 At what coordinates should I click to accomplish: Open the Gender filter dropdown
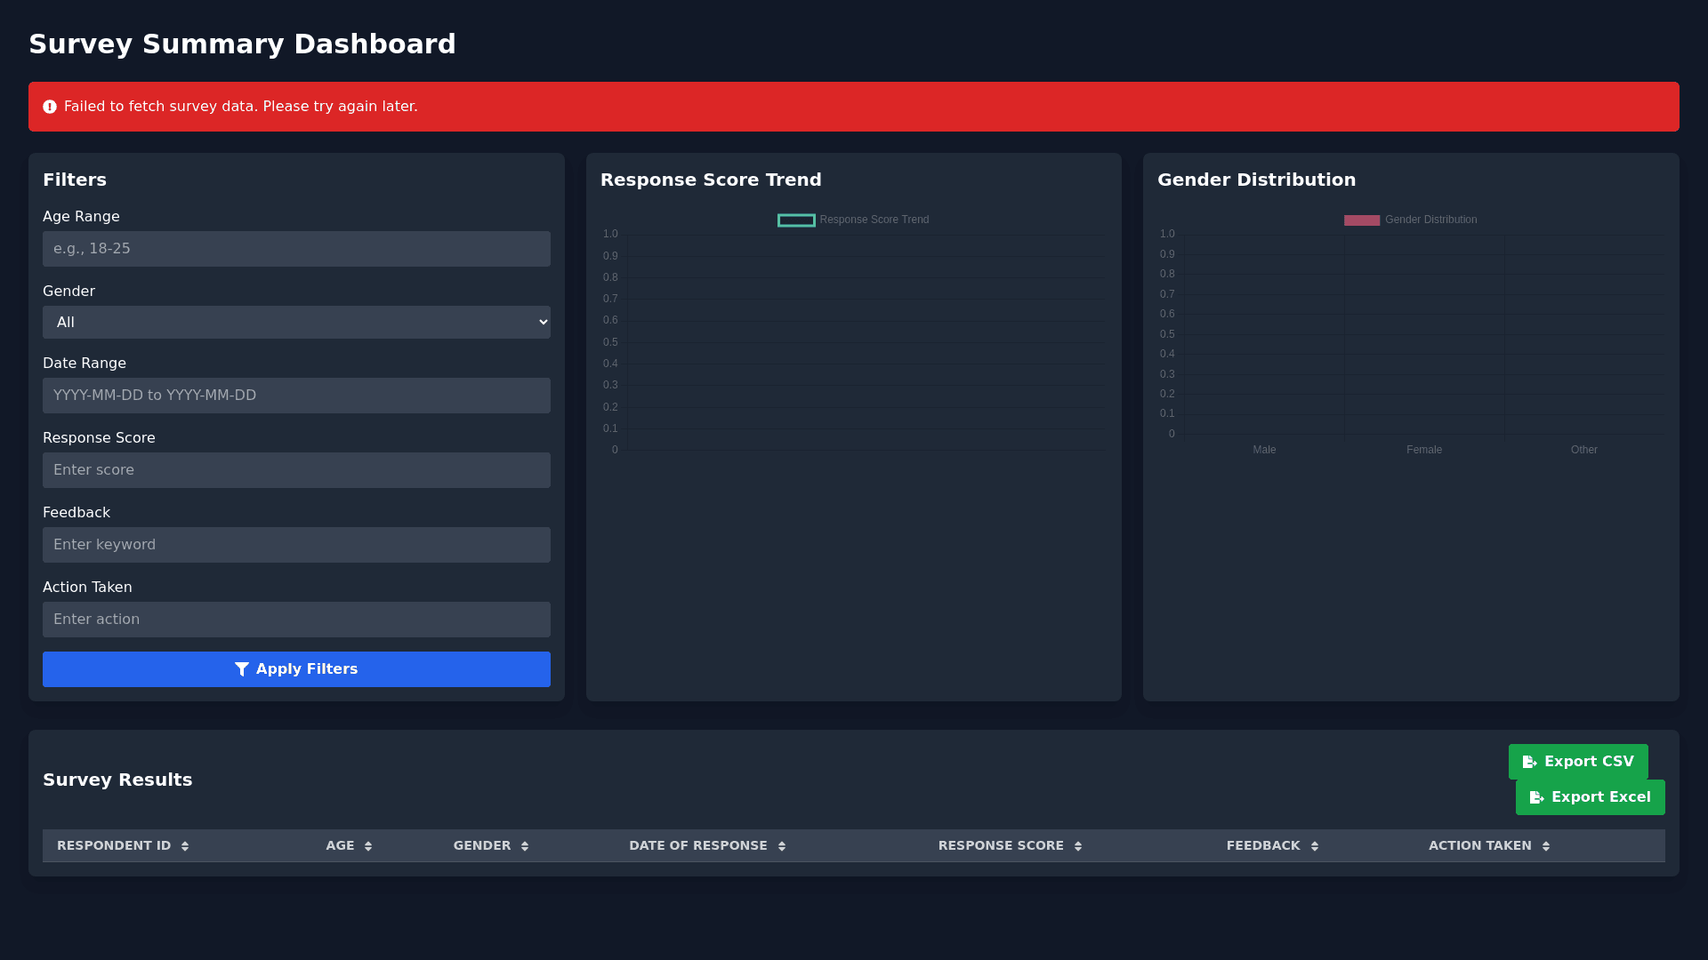point(296,323)
